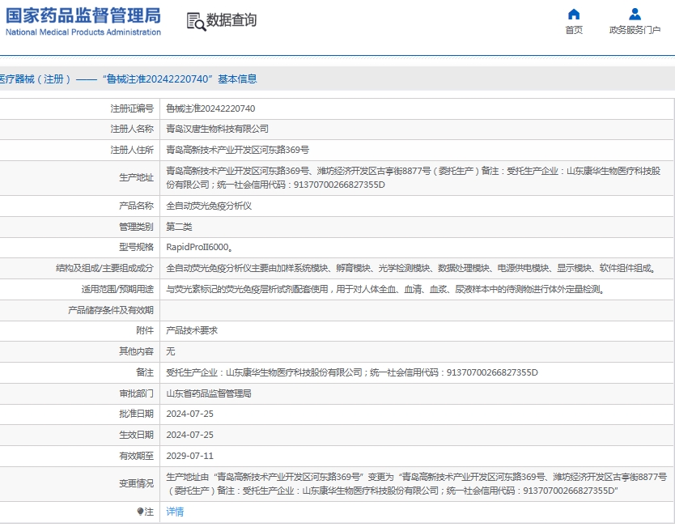Screen dimensions: 675x527
Task: Click the 管理类别 field label
Action: (136, 227)
